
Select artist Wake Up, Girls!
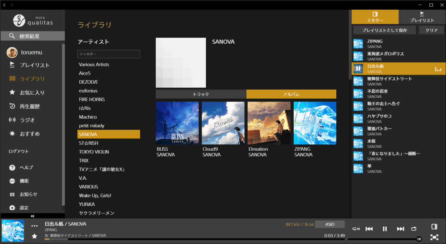tap(109, 195)
